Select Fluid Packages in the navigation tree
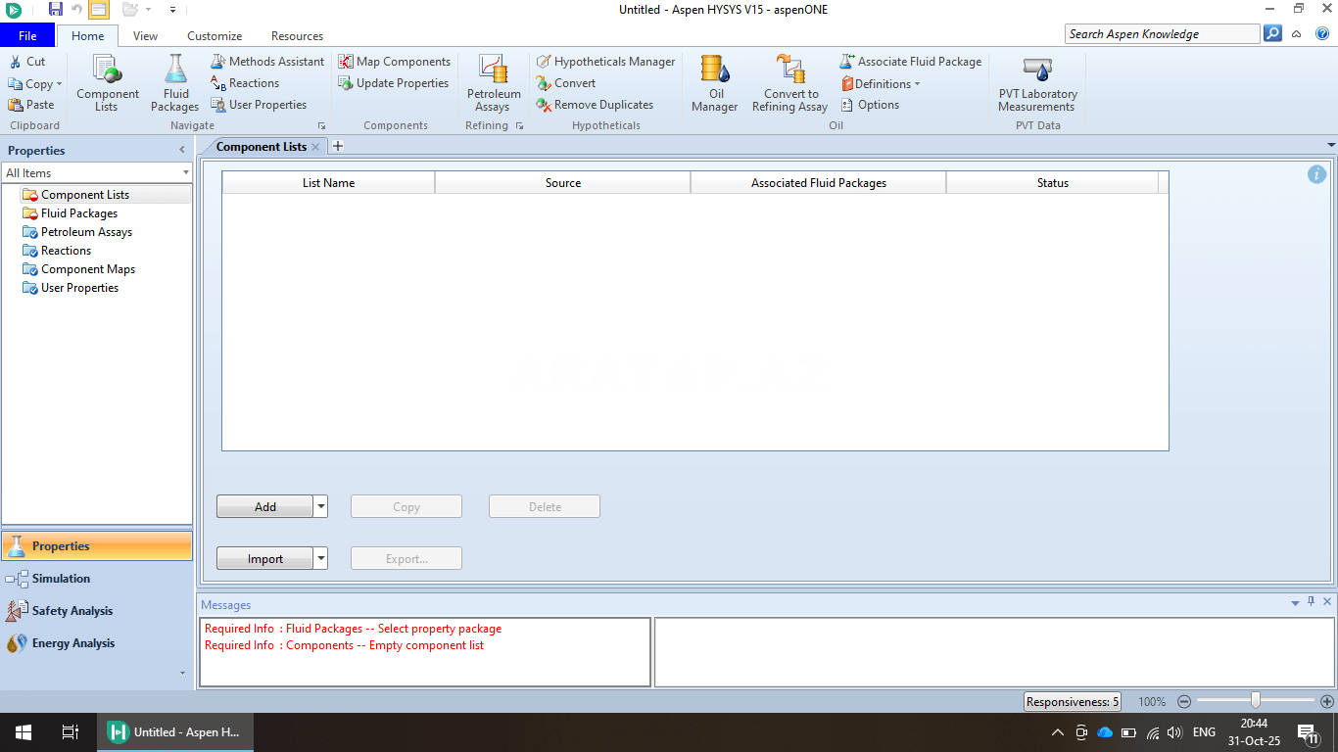 pyautogui.click(x=78, y=213)
